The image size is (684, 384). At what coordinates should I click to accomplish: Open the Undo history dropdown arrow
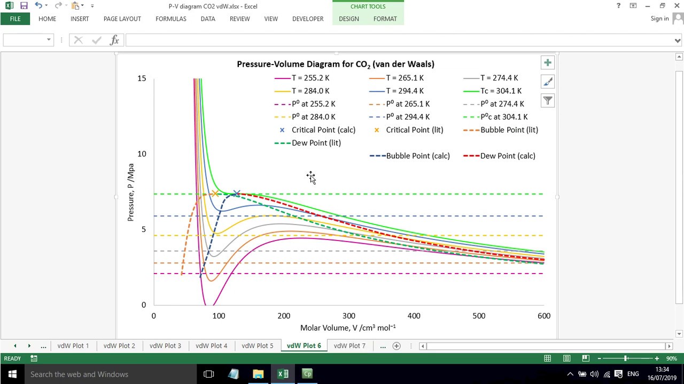[x=46, y=6]
